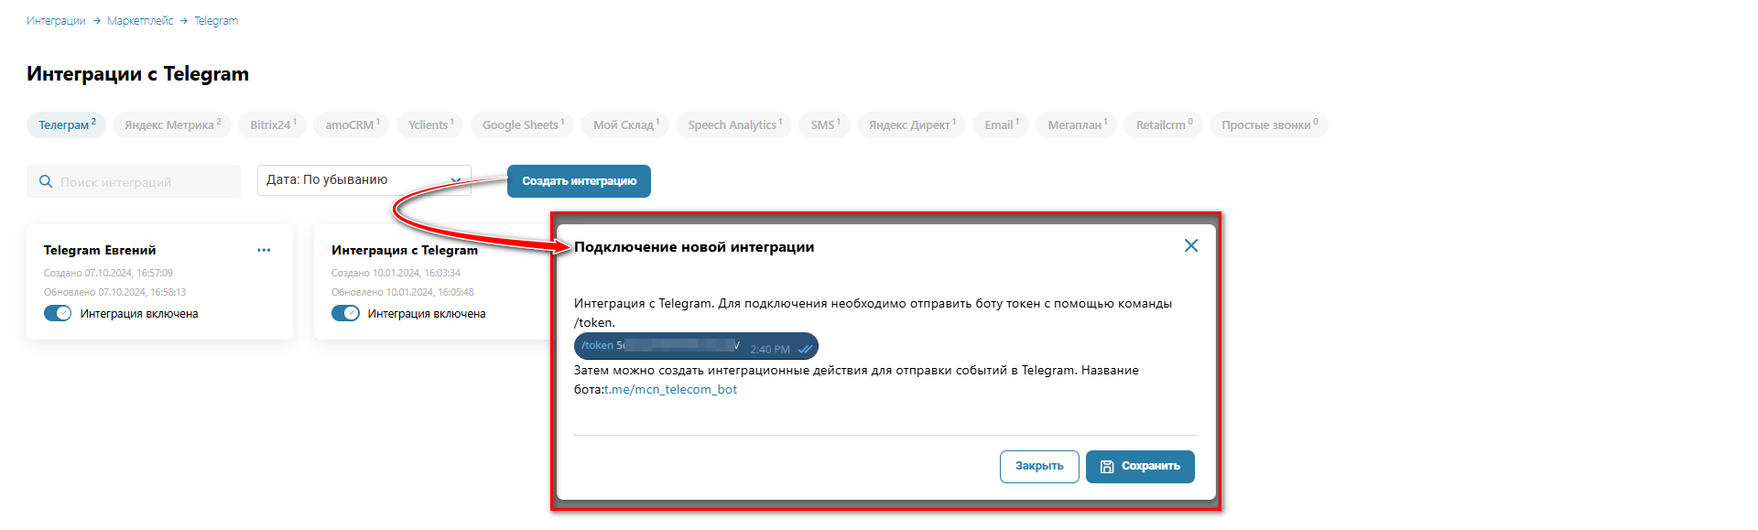Select the Мой Склад tab
The image size is (1758, 530).
[625, 124]
